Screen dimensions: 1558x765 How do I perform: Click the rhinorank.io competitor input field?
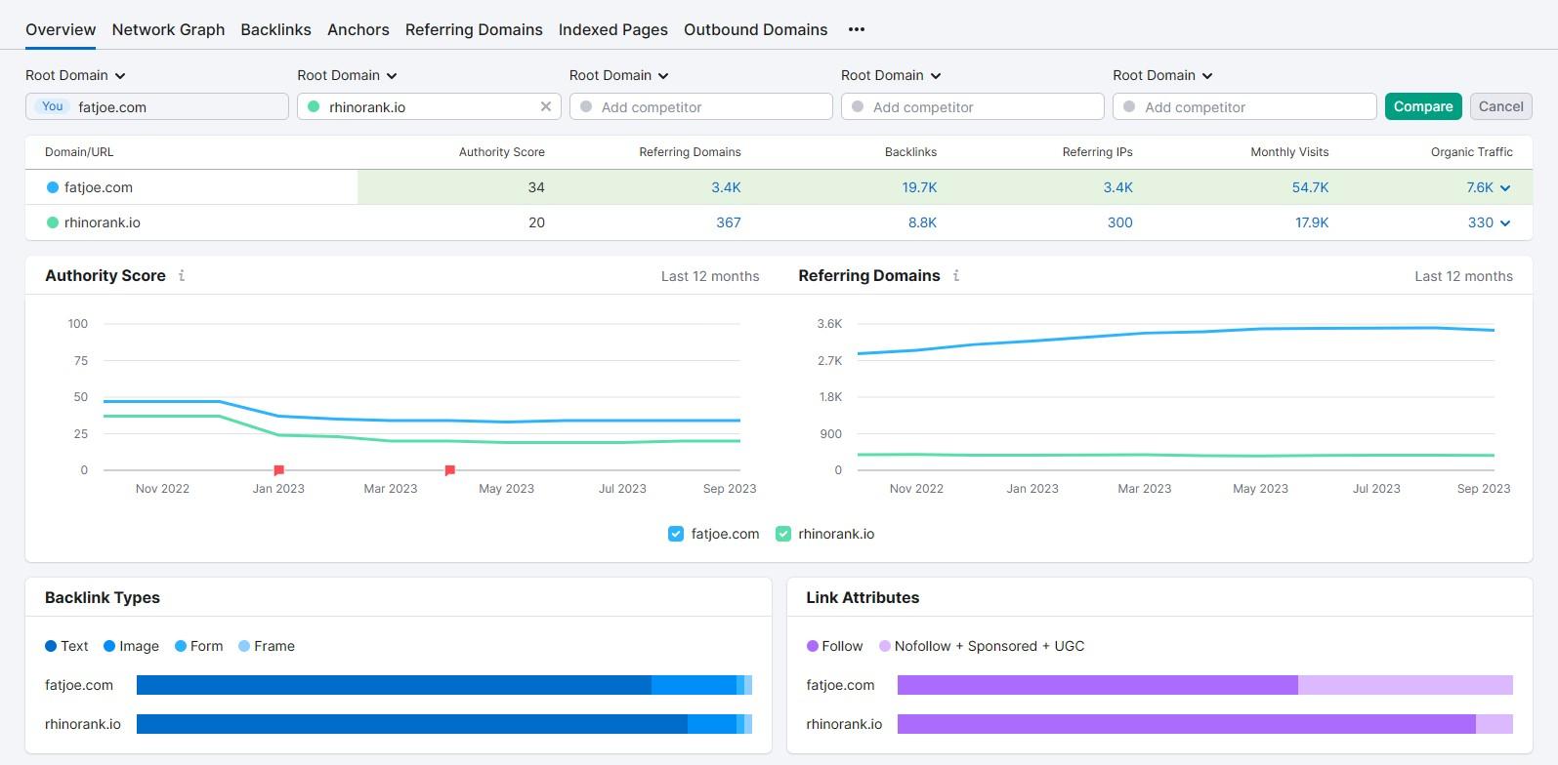429,106
